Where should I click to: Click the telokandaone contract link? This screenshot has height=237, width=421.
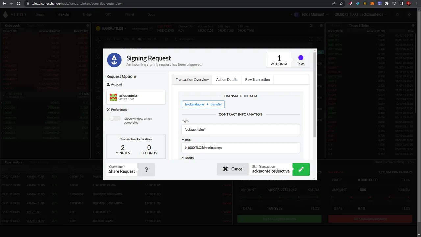(140, 29)
